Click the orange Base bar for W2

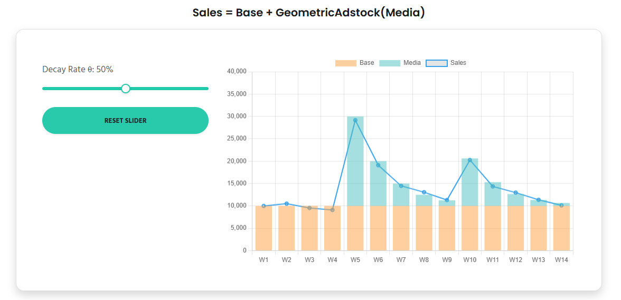point(286,229)
